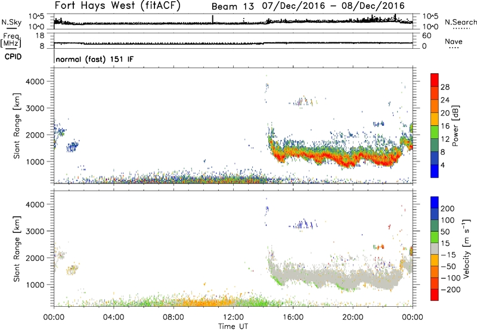Screen dimensions: 477x330
Task: Click the 08:00 time tick label
Action: coord(174,317)
